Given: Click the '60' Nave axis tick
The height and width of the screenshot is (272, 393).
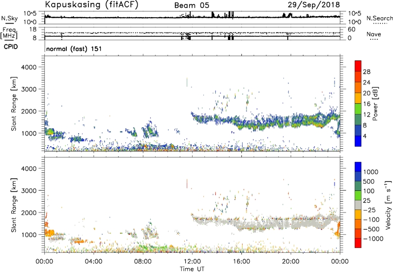Looking at the screenshot, I should tap(351, 29).
